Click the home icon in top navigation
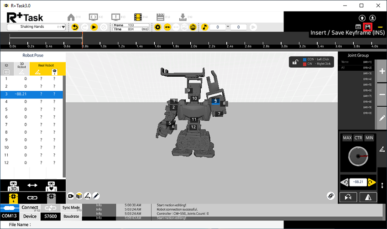Screen dimensions: 387x229 pos(71,17)
